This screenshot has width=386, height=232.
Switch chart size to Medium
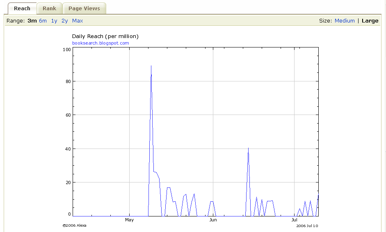point(345,21)
